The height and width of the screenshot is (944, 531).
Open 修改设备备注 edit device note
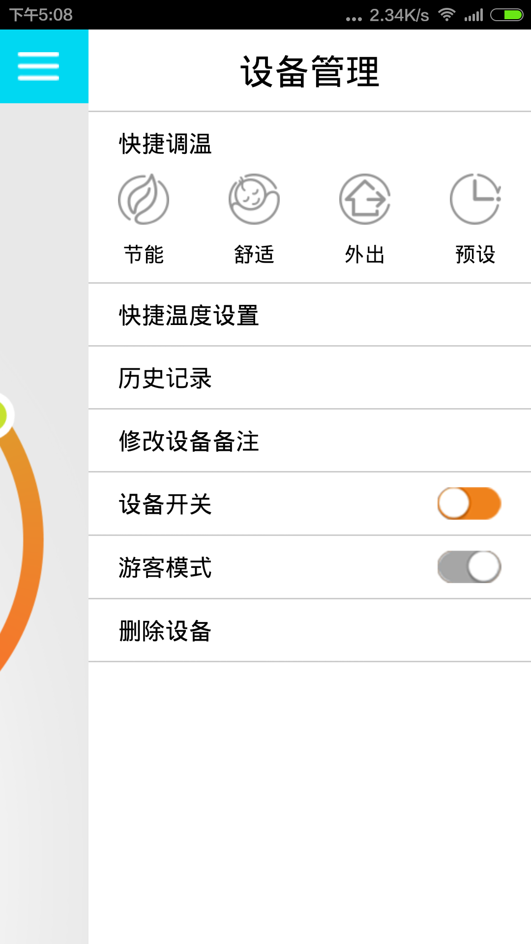(x=310, y=441)
